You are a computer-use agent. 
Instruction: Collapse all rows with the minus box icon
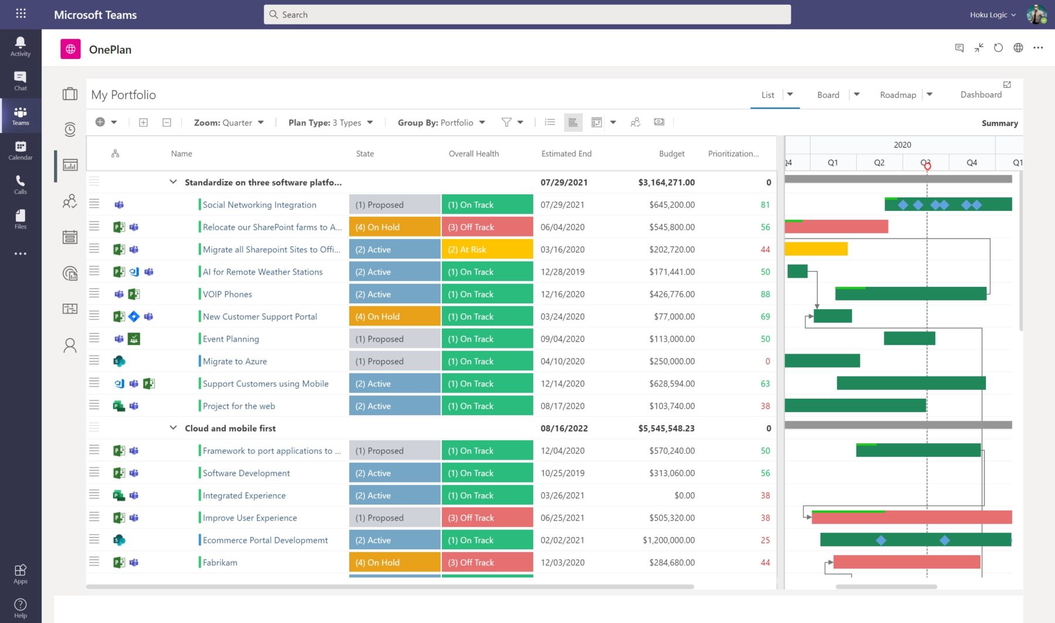tap(166, 122)
